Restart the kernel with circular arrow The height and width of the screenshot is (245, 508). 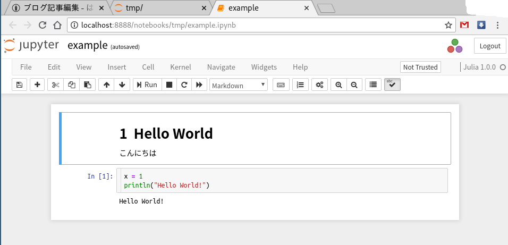coord(184,85)
